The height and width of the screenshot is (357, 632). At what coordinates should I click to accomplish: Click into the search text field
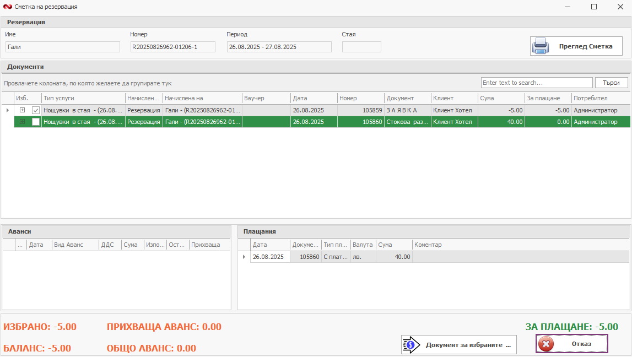coord(536,83)
